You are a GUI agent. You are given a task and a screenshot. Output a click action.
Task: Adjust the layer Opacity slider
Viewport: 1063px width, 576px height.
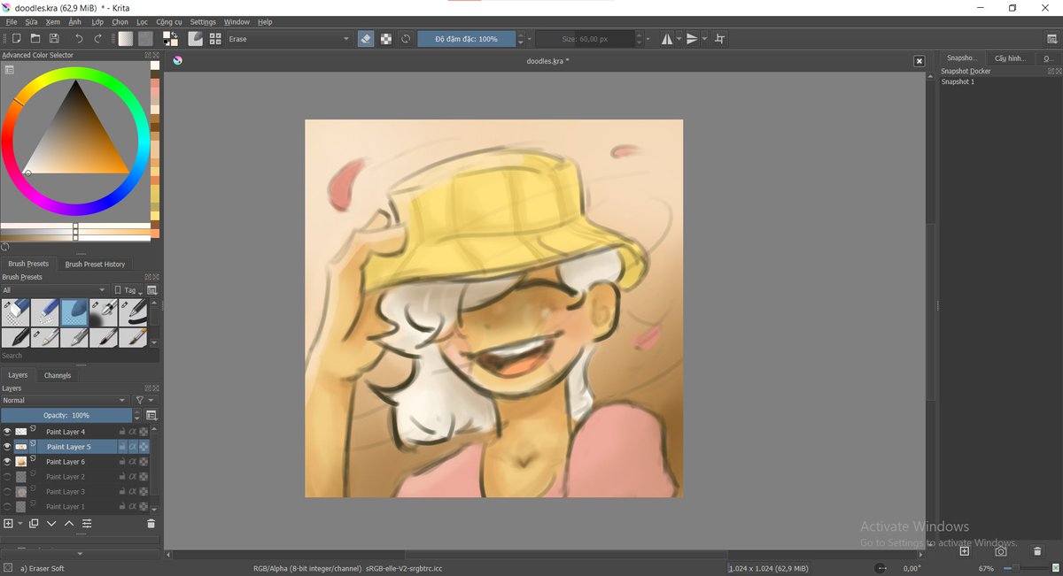(x=66, y=415)
